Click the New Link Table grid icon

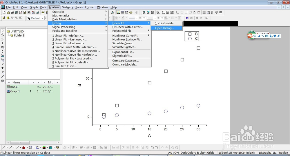221,12
